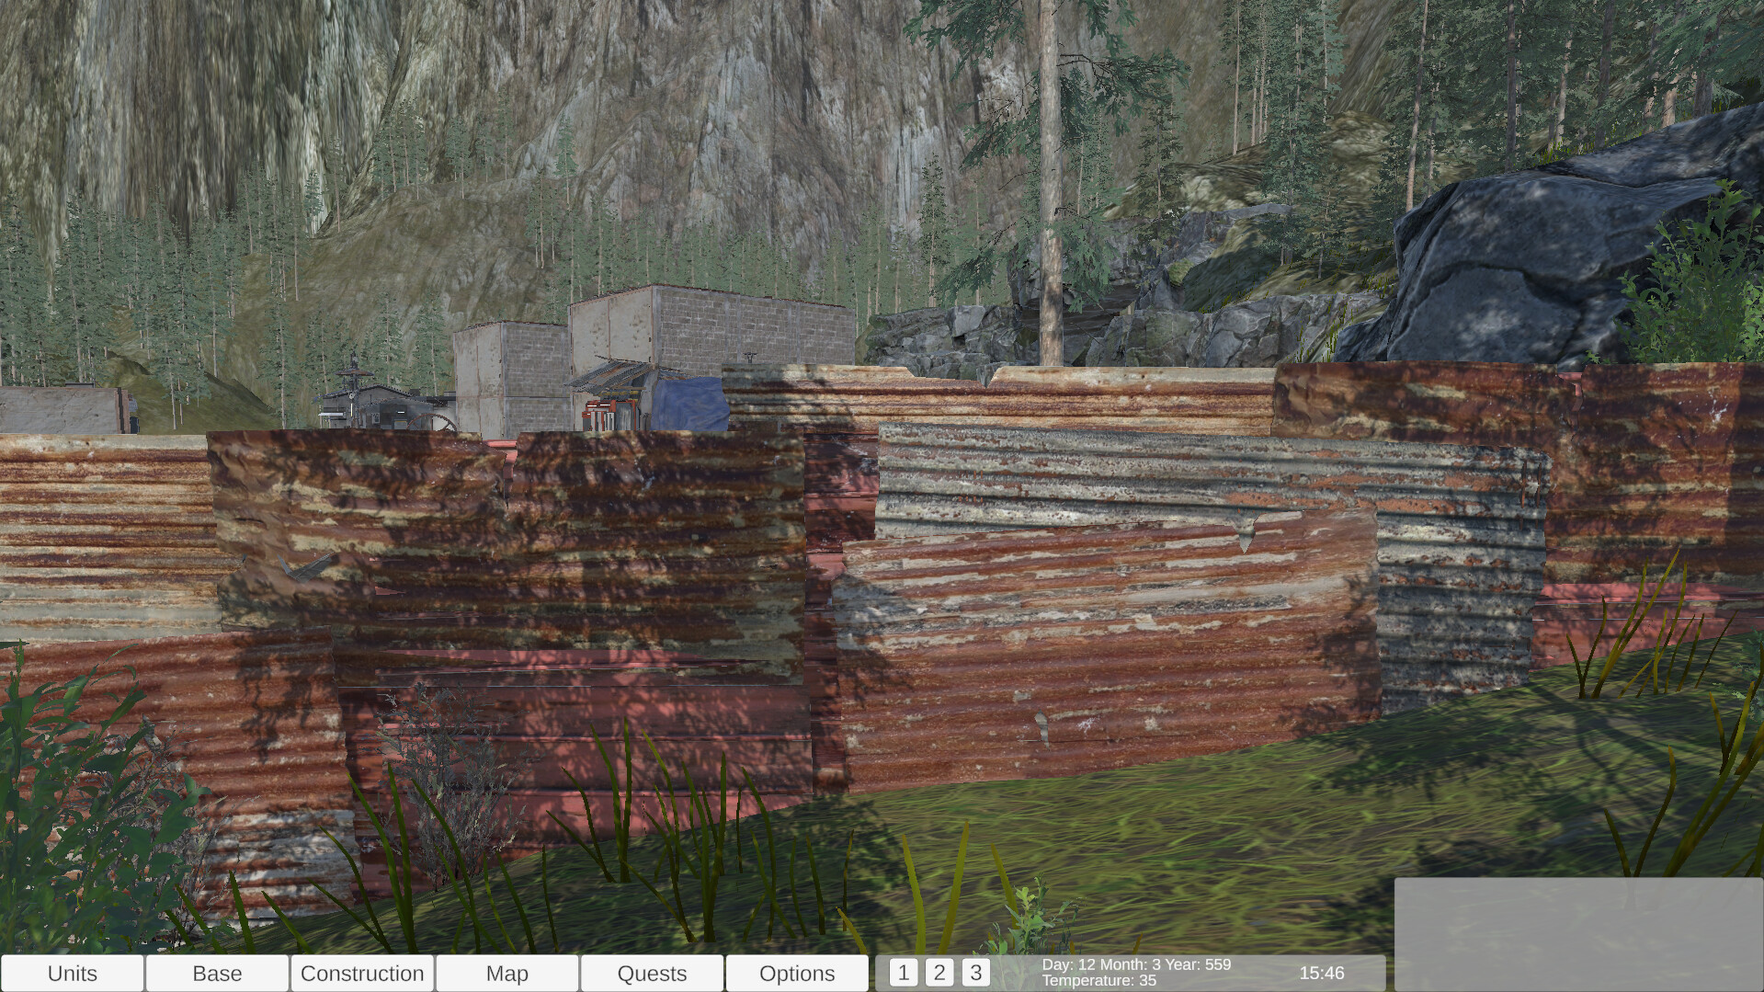Set game speed to 2
Viewport: 1764px width, 992px height.
[939, 971]
